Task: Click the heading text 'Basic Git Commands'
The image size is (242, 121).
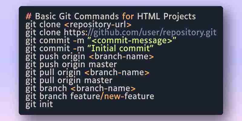Action: pyautogui.click(x=77, y=16)
